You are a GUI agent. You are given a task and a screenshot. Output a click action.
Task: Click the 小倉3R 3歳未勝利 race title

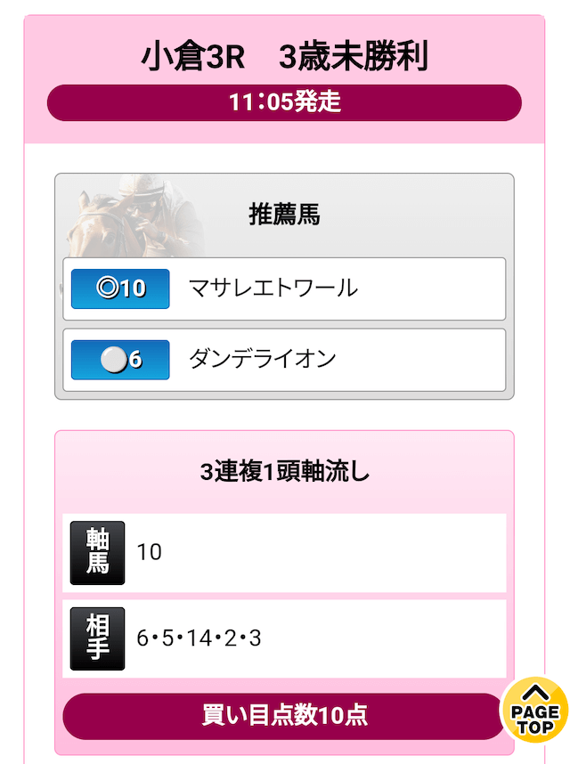coord(284,55)
